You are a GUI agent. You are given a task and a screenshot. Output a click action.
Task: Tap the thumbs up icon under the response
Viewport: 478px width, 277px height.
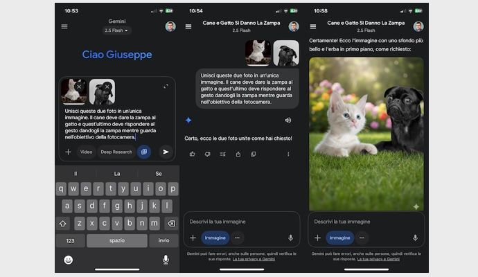192,154
